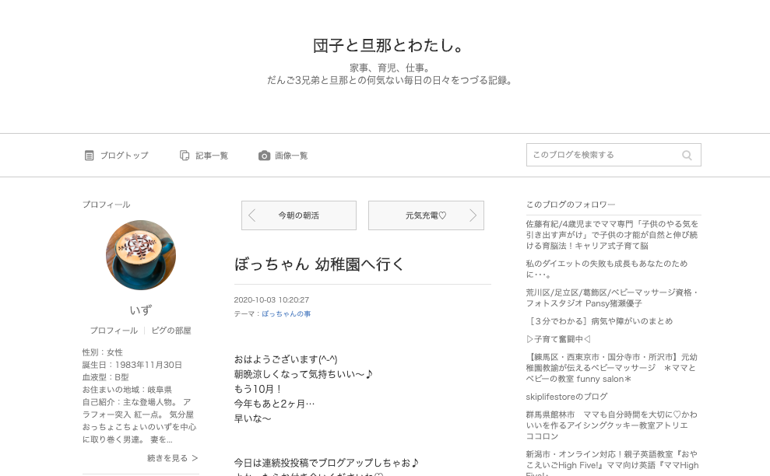Open the blog title 団子と旦那とわたし。
Screen dimensions: 770x476
coord(389,46)
